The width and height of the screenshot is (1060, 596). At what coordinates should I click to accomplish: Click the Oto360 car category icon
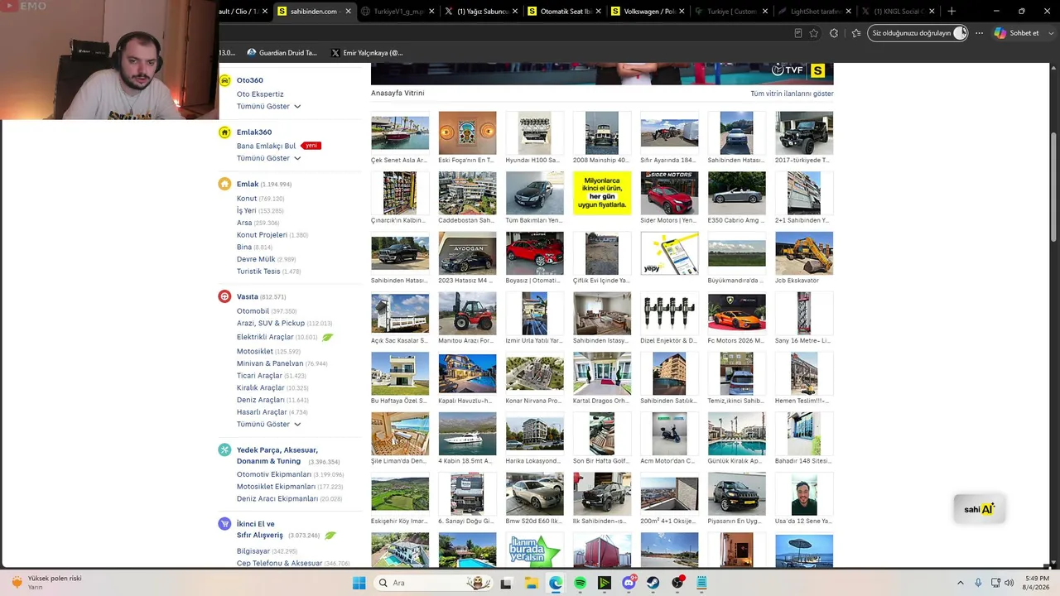click(224, 80)
